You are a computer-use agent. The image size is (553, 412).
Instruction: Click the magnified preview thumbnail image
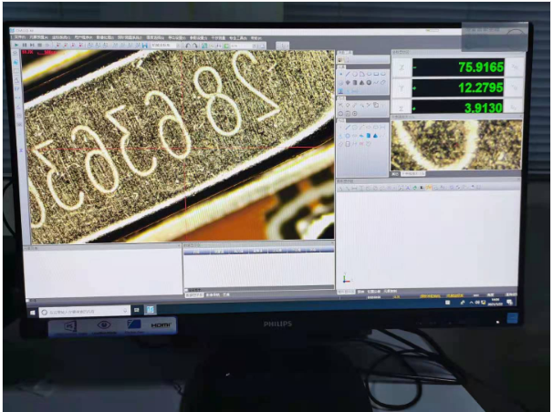click(455, 144)
